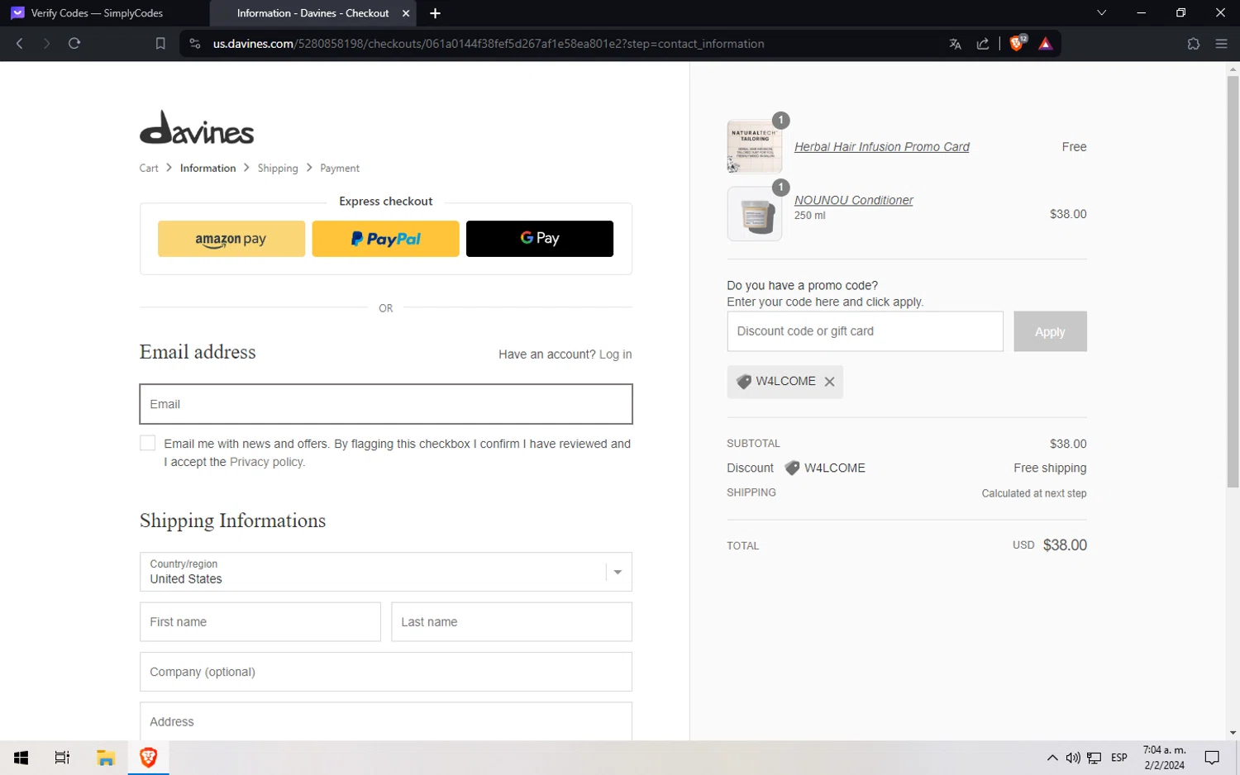The image size is (1240, 775).
Task: Select the Information Davines Checkout tab
Action: point(312,13)
